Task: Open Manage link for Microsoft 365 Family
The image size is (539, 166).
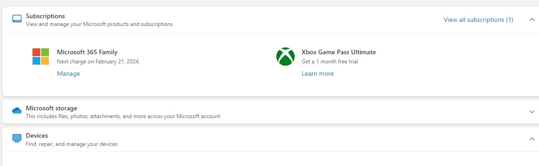Action: click(69, 73)
